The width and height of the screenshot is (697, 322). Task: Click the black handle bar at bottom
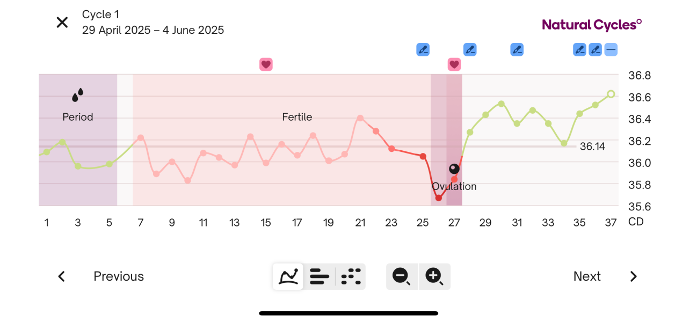pos(348,312)
